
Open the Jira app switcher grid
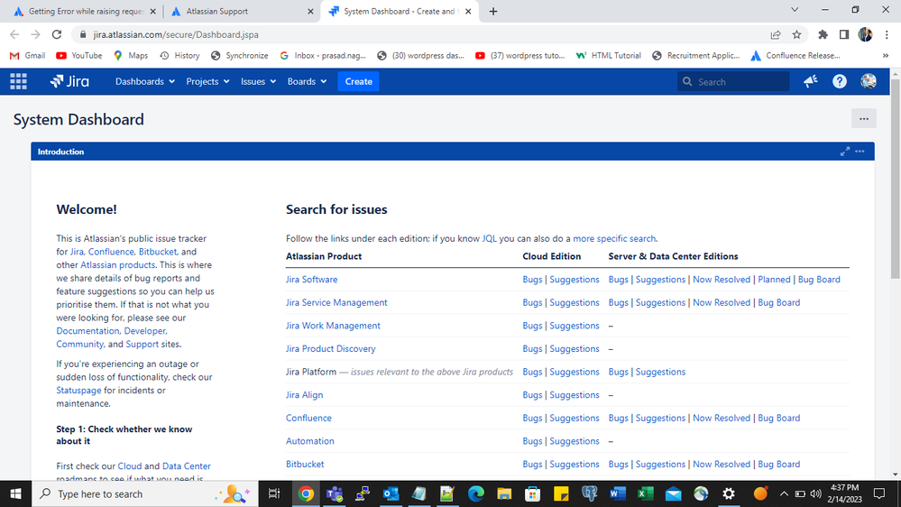point(18,81)
